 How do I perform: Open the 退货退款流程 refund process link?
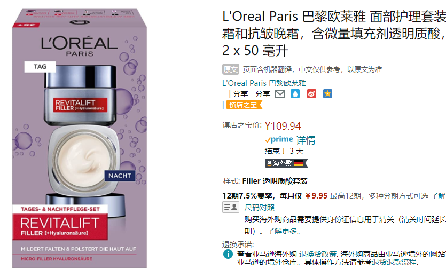[394, 262]
